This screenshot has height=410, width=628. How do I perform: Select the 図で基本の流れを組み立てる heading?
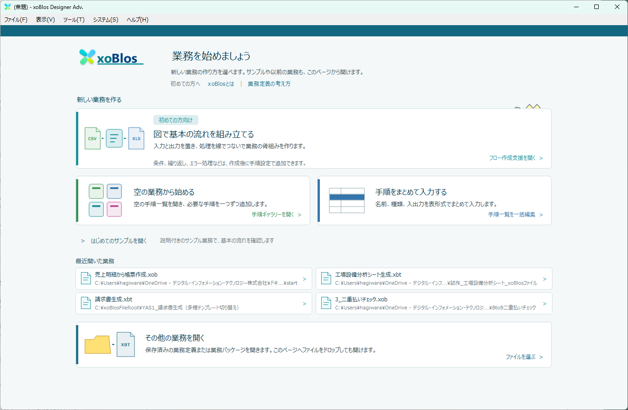pyautogui.click(x=204, y=134)
